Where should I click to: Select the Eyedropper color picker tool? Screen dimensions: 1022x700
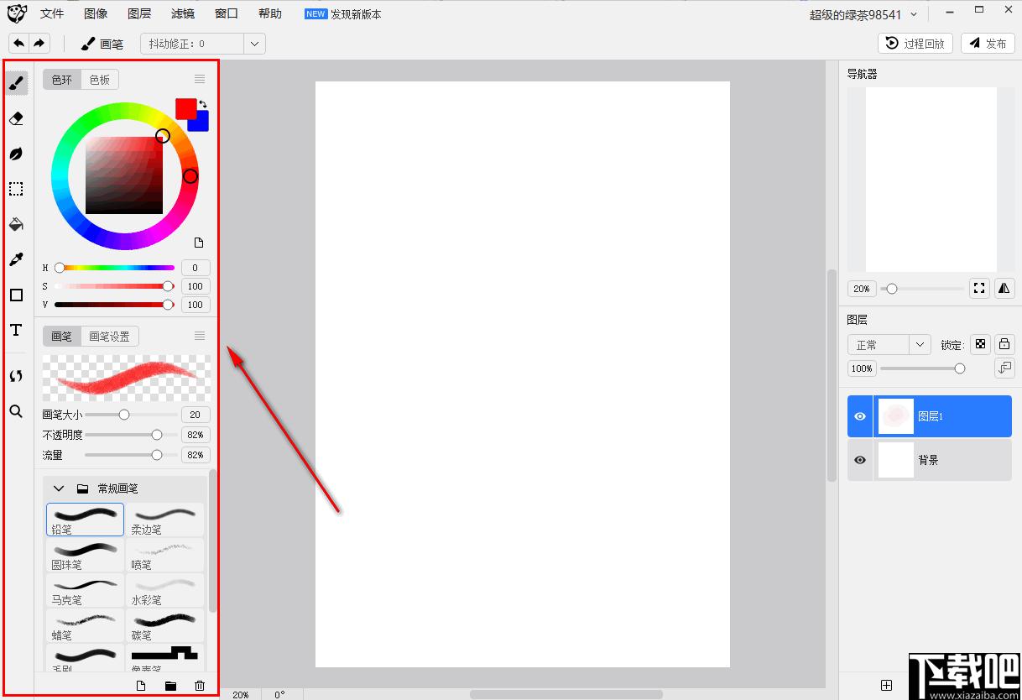pos(16,259)
